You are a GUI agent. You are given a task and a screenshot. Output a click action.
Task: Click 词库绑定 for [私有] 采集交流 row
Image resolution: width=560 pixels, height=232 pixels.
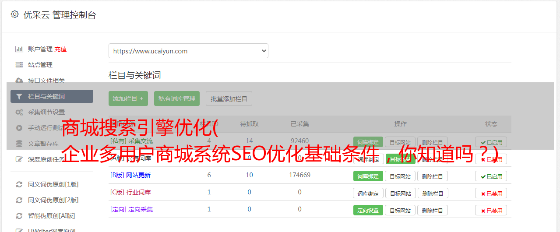point(368,142)
